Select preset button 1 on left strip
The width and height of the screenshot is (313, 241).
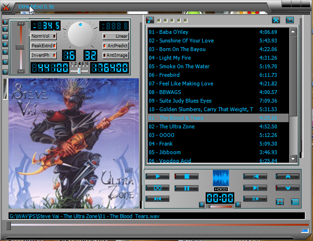point(5,22)
